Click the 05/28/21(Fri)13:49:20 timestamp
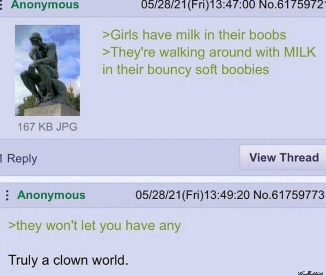326x276 pixels. (192, 195)
